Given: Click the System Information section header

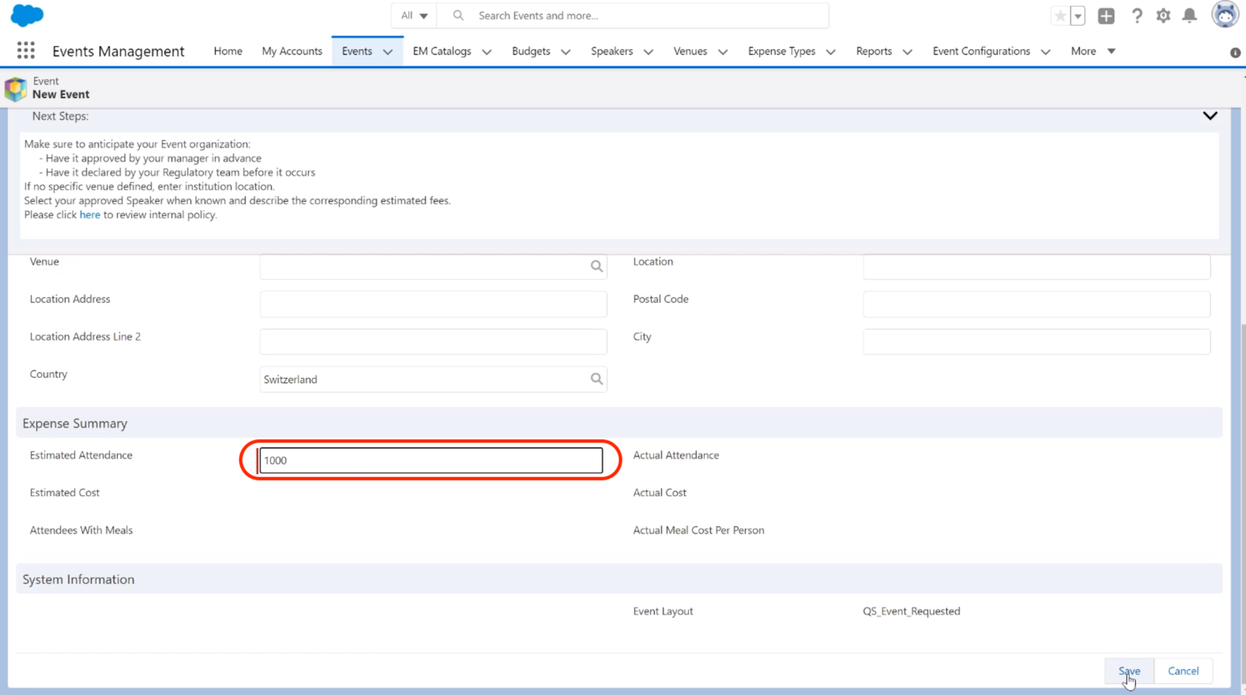Looking at the screenshot, I should coord(618,579).
